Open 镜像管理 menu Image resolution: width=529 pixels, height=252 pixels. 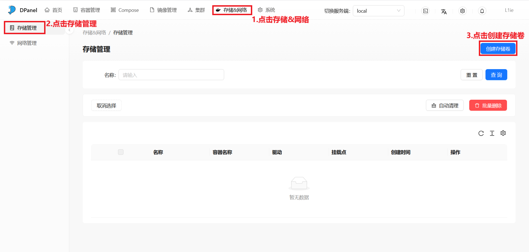point(163,10)
